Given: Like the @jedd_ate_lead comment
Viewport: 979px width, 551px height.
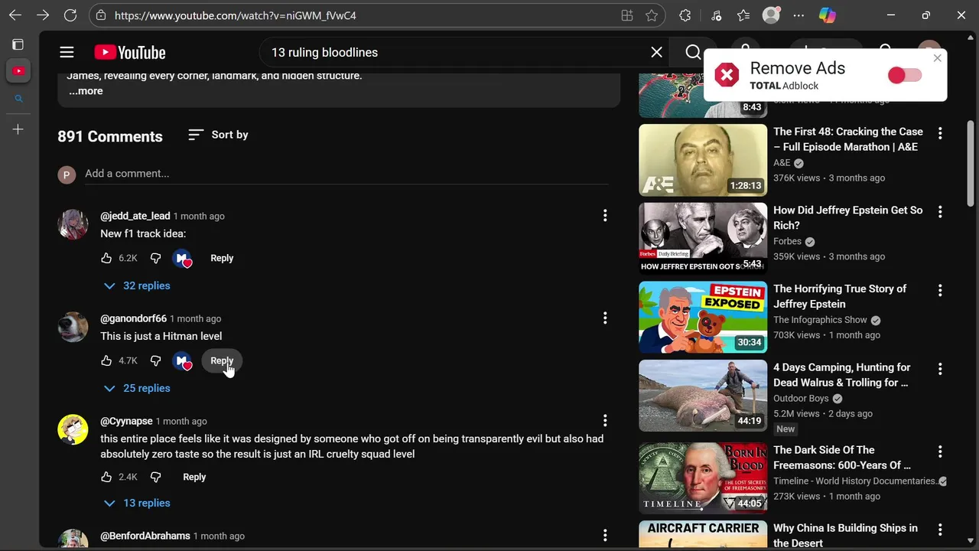Looking at the screenshot, I should coord(106,258).
